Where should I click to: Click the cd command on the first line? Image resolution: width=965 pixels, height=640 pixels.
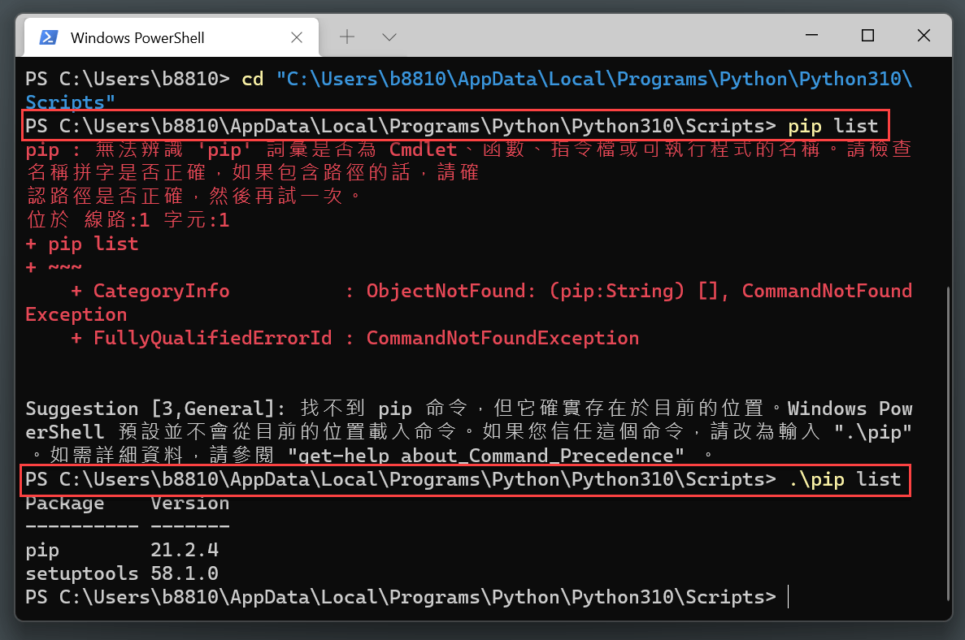click(x=254, y=78)
